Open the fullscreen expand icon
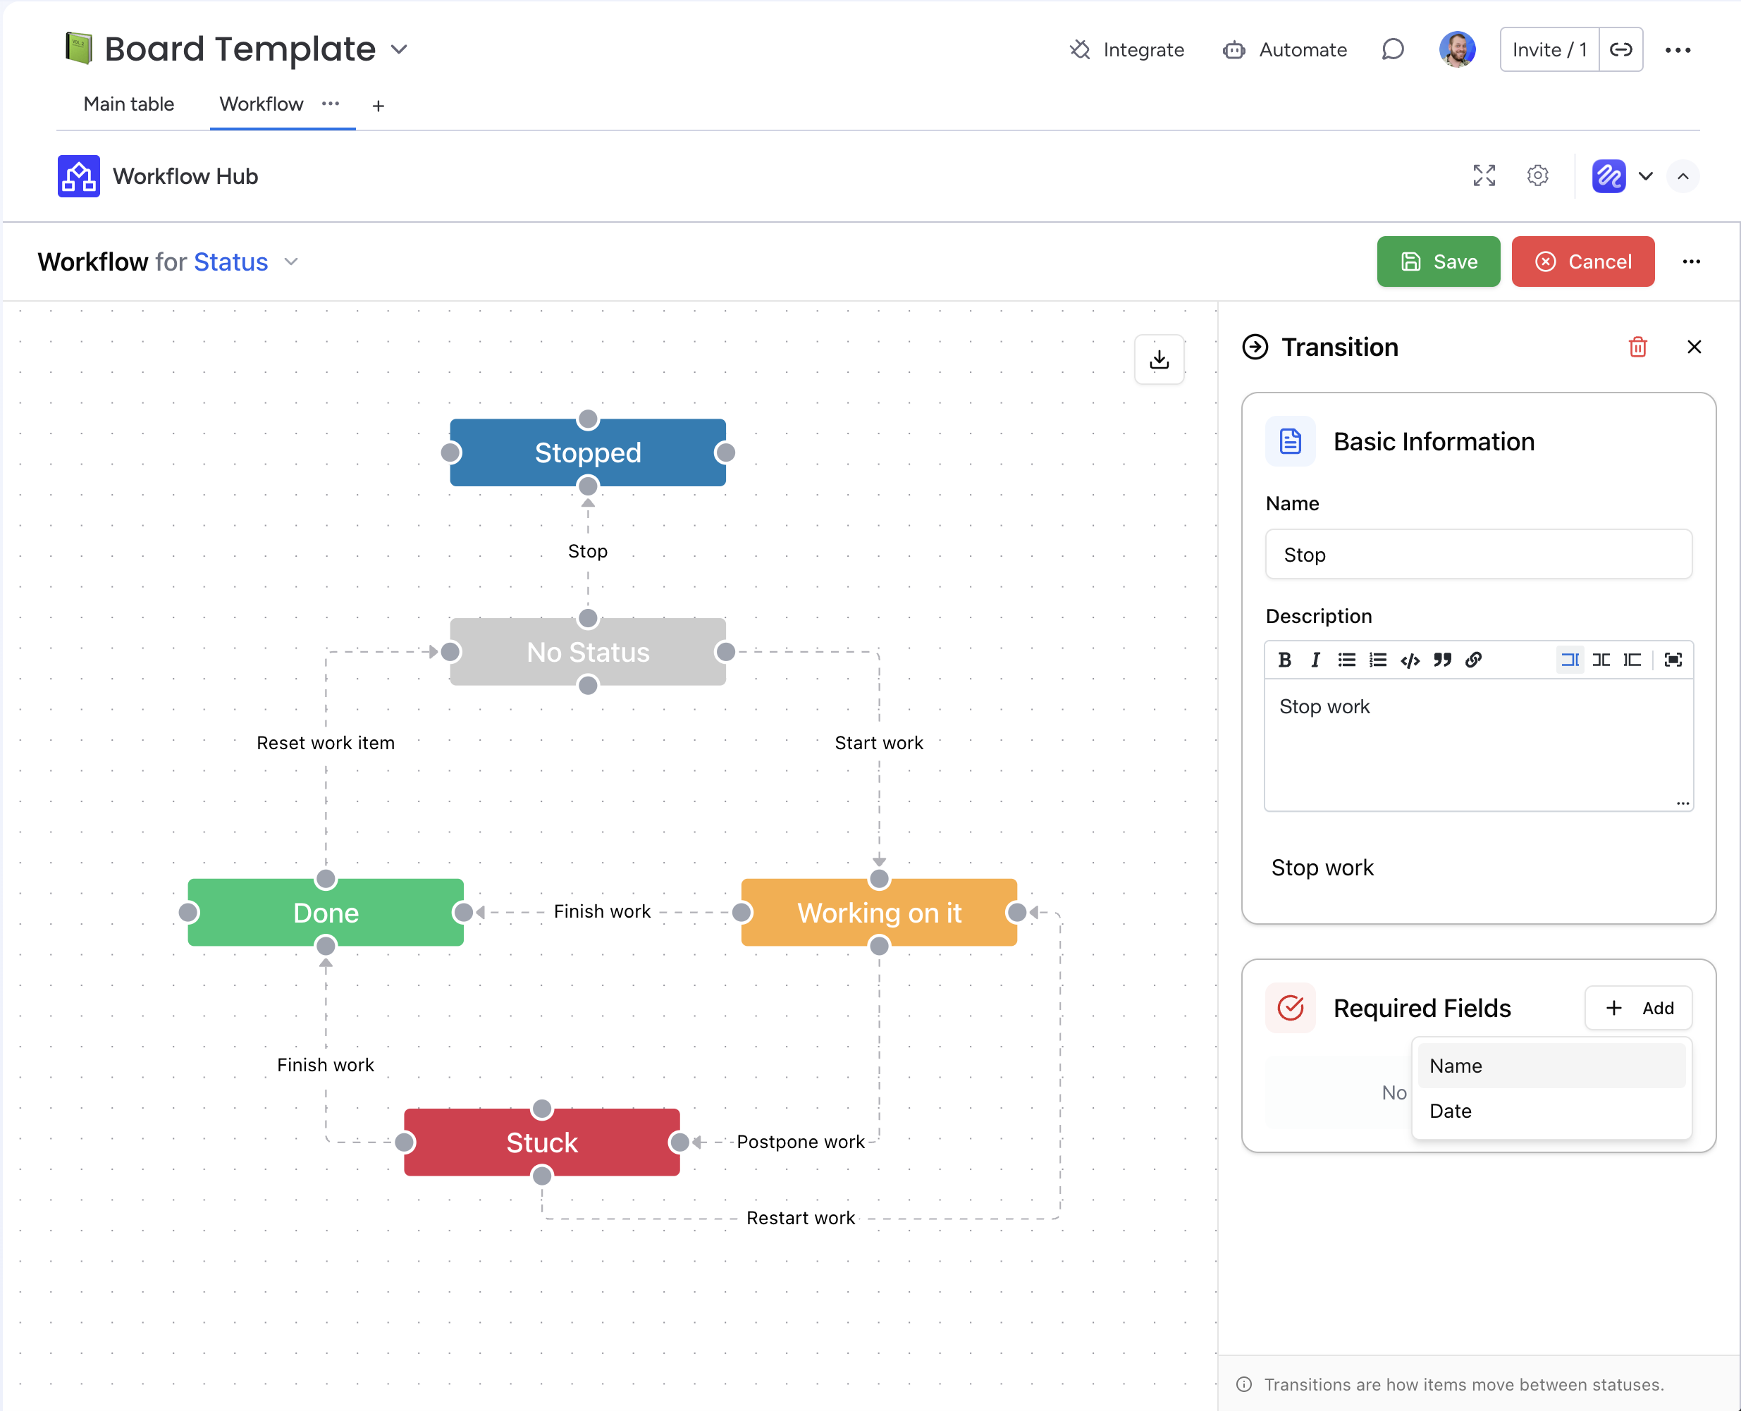The image size is (1741, 1411). click(x=1483, y=175)
